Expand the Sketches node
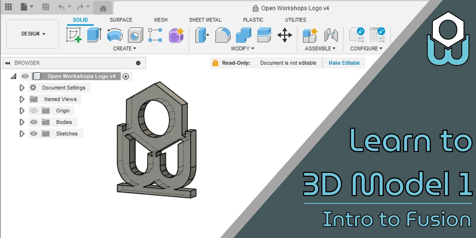This screenshot has width=476, height=238. 22,134
